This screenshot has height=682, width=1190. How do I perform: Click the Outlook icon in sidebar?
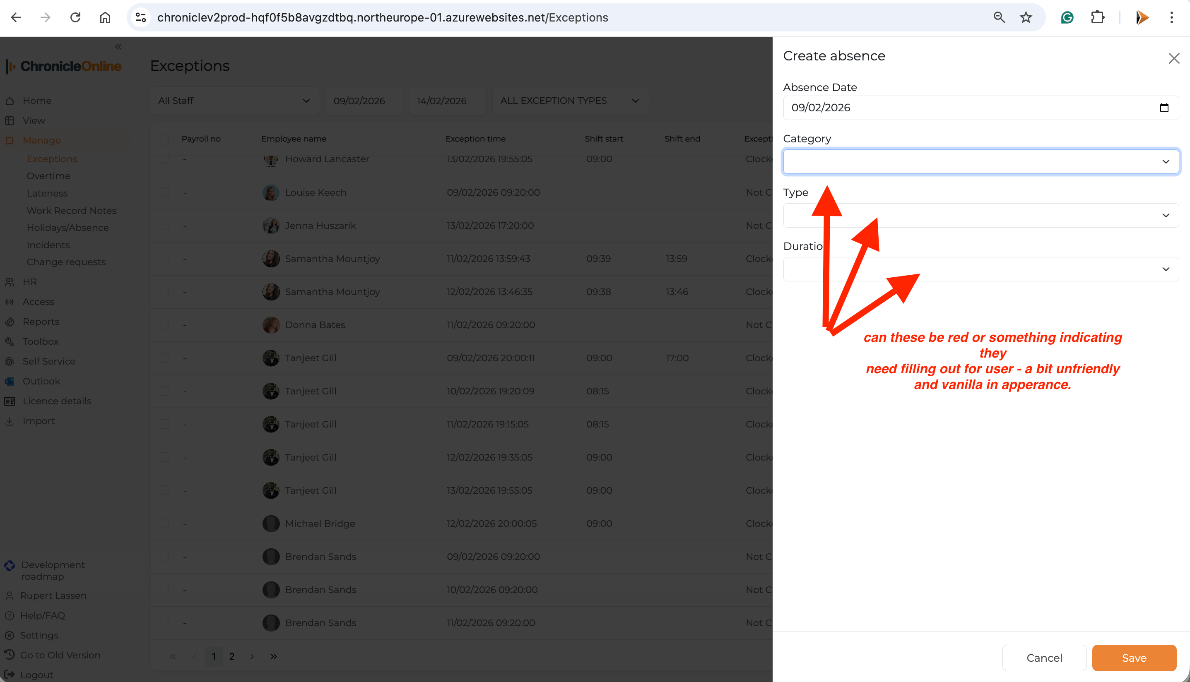[10, 381]
